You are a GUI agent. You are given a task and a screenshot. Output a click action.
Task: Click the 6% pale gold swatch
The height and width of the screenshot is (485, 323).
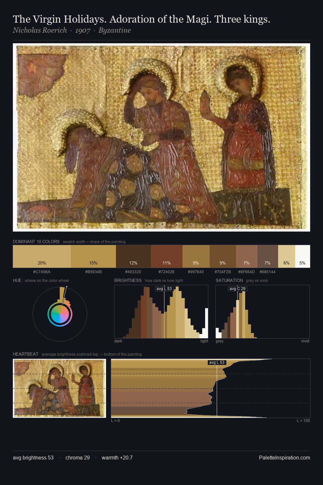point(287,256)
